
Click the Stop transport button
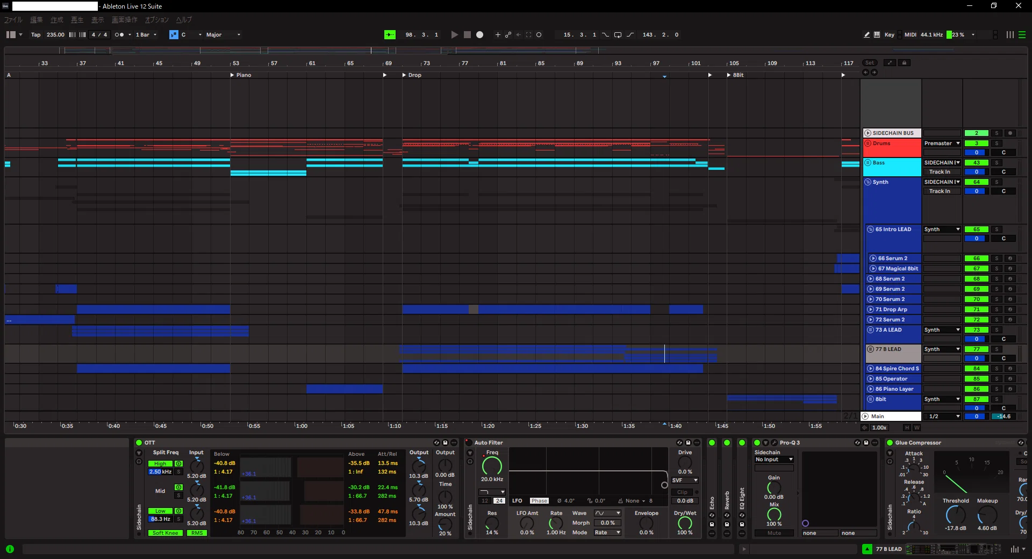tap(467, 35)
